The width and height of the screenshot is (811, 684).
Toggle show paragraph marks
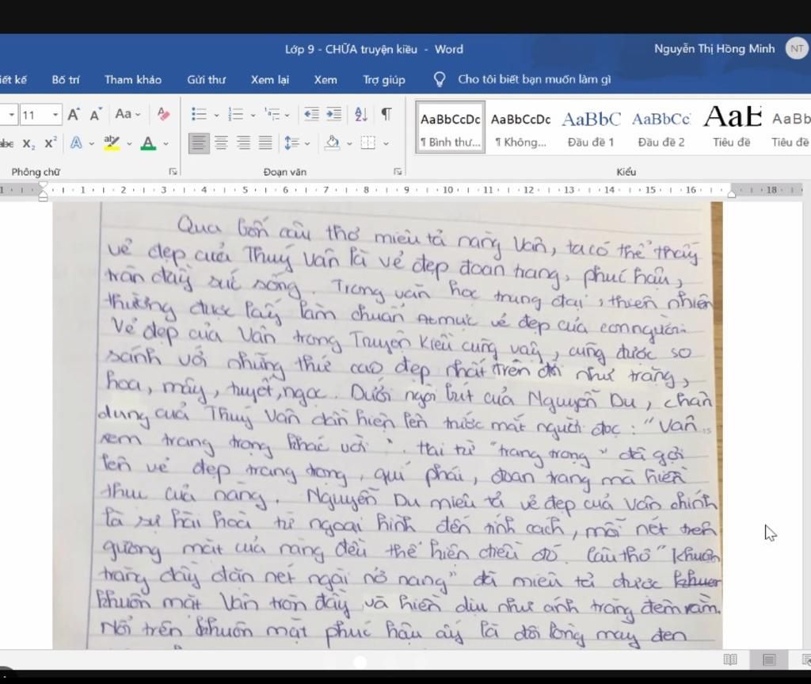point(386,114)
